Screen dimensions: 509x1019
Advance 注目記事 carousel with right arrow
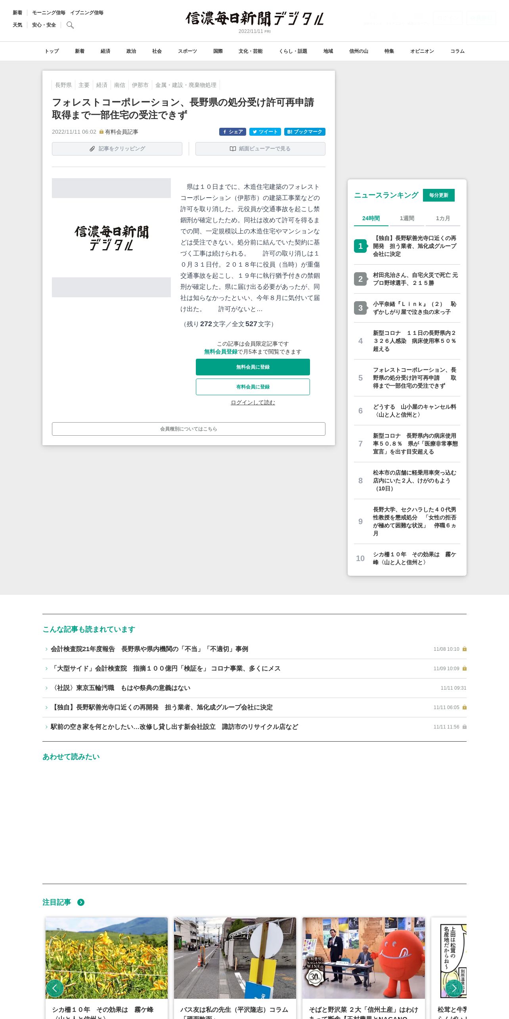pyautogui.click(x=454, y=988)
